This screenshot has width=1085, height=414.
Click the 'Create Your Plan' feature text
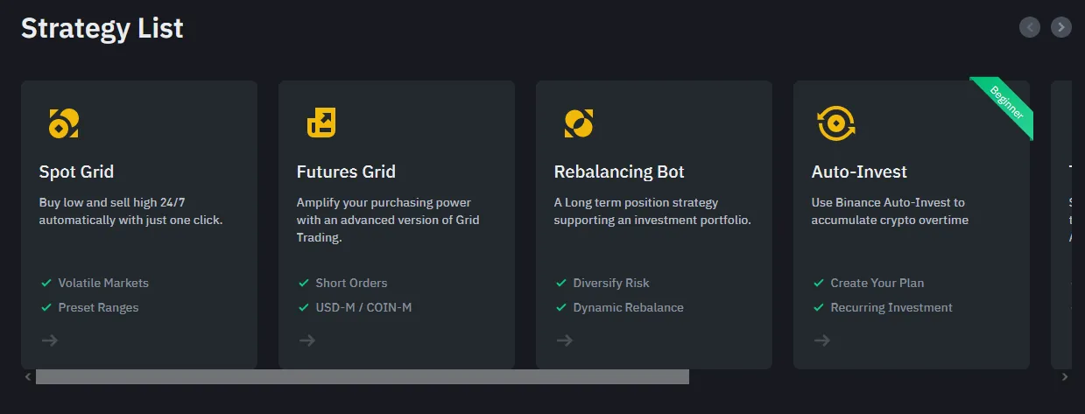pyautogui.click(x=877, y=283)
